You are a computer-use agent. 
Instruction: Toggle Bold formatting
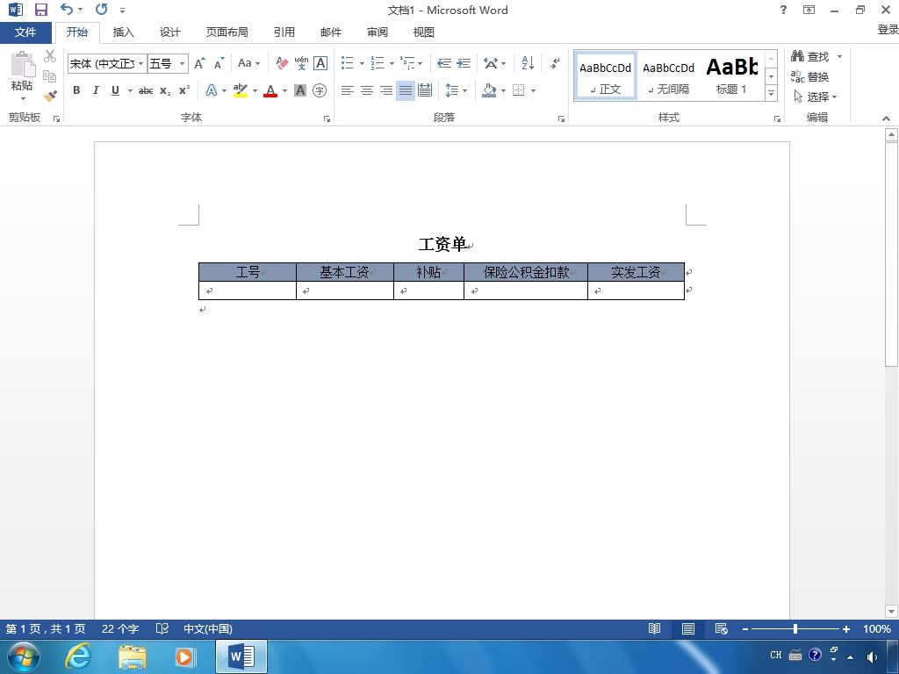(x=76, y=90)
